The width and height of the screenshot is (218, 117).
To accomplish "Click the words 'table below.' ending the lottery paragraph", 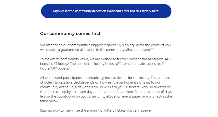I will click(49, 101).
